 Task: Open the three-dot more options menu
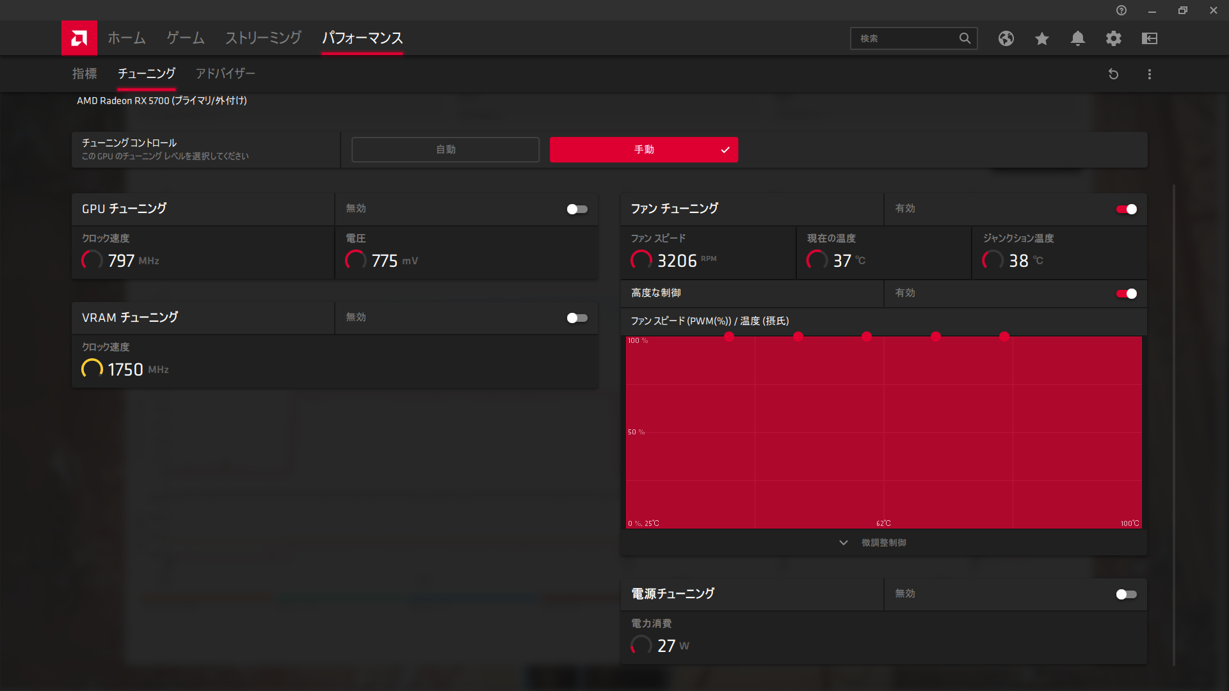(x=1149, y=74)
